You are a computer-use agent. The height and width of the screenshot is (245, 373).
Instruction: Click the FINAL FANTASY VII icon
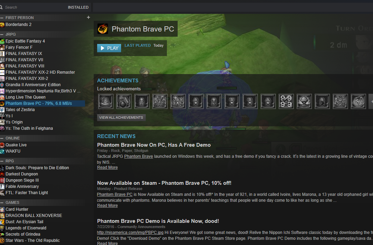(x=2, y=60)
